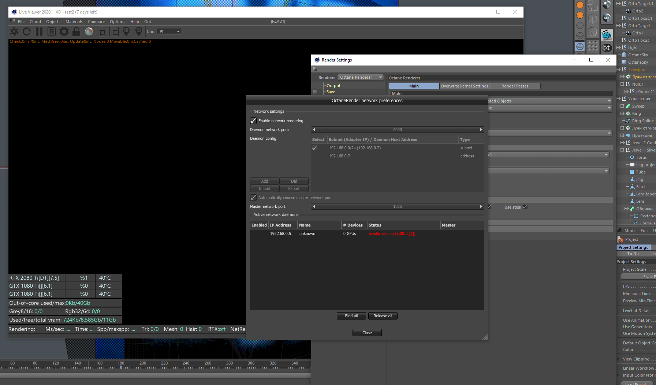Select the 192.168.0.7 address row
This screenshot has height=385, width=656.
[398, 156]
